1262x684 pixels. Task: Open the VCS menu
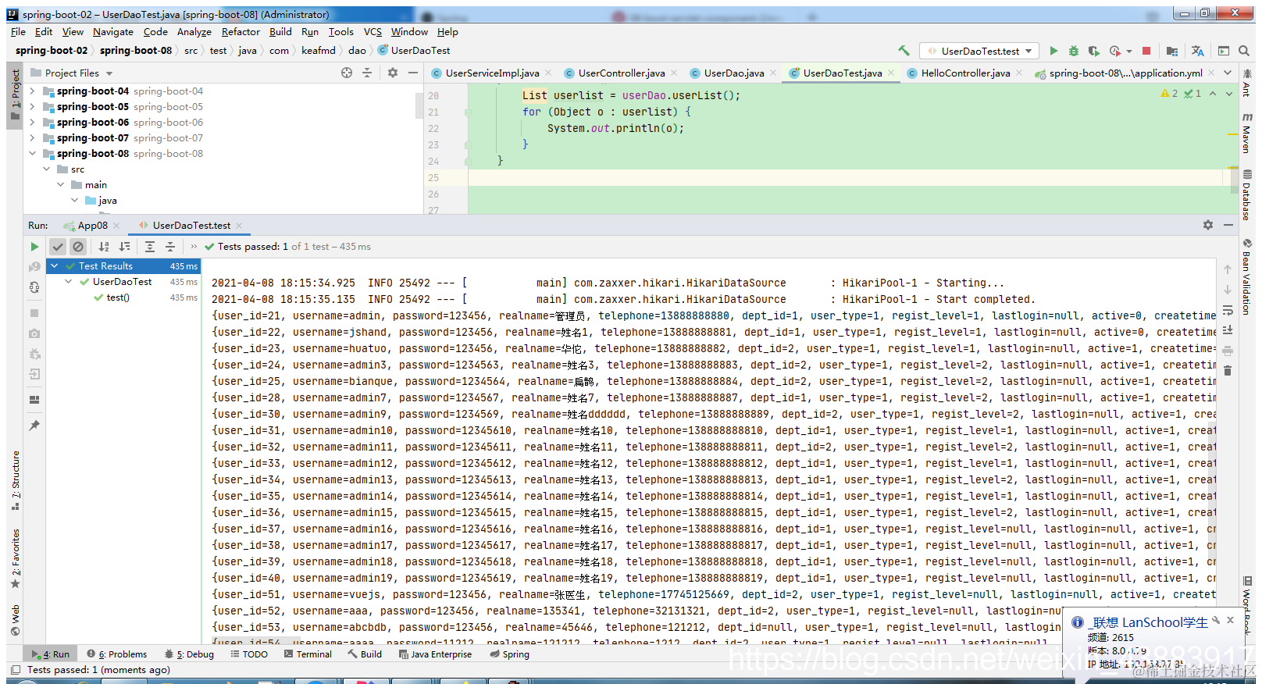373,32
